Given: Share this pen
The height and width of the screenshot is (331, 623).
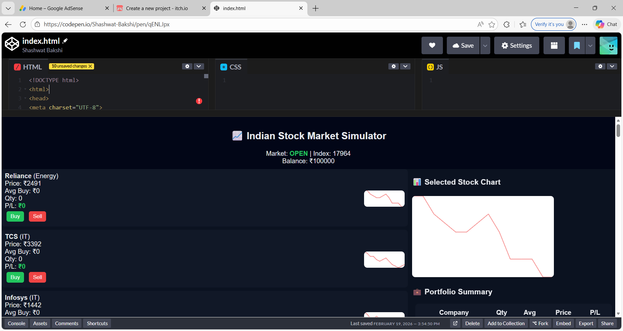Looking at the screenshot, I should [x=607, y=324].
